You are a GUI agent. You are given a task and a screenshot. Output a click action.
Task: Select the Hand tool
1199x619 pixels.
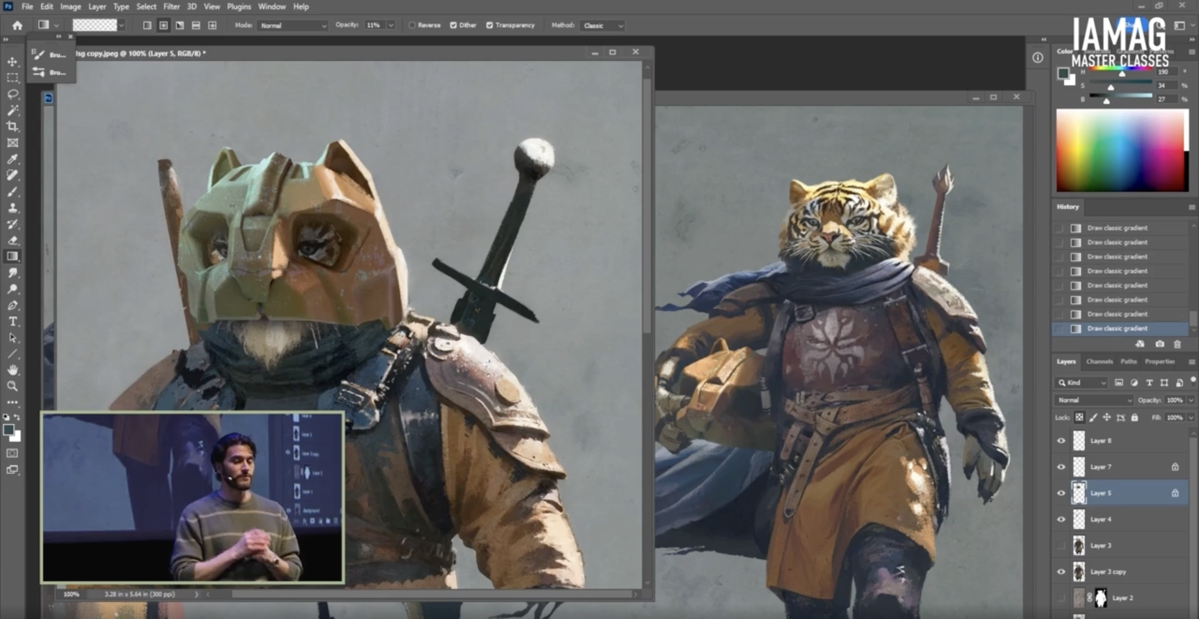pos(12,370)
